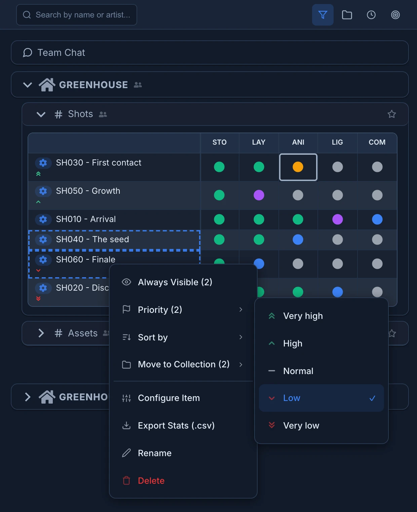Collapse the Shots collection
Screen dimensions: 417x512
41,114
